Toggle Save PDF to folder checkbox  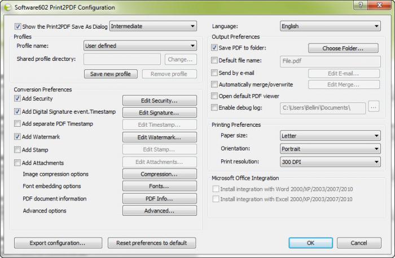214,47
